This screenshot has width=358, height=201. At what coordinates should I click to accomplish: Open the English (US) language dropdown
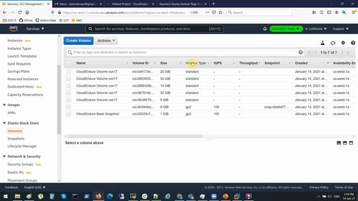coord(35,188)
